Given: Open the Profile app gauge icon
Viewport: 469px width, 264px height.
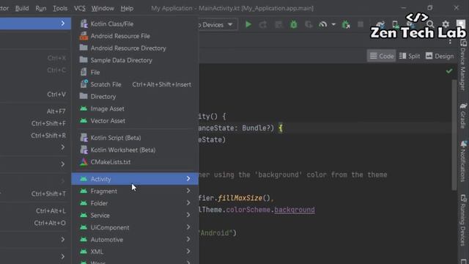Looking at the screenshot, I should (x=322, y=24).
